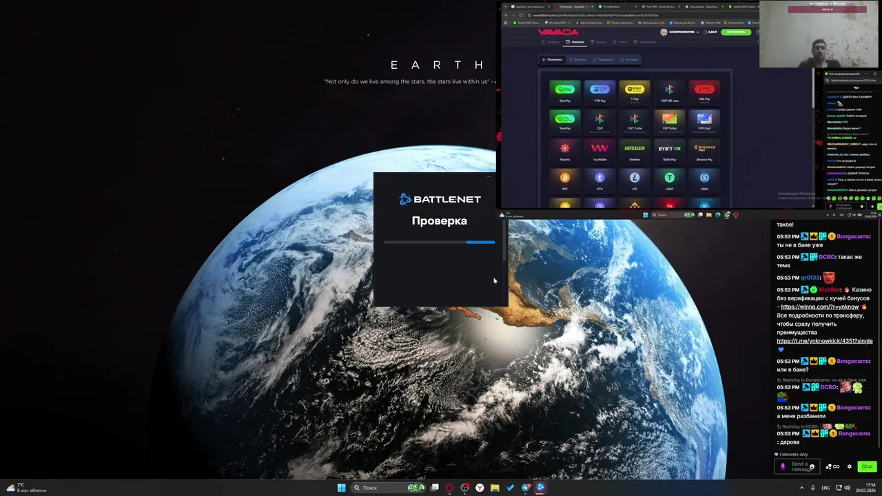Select ByBit Pay tile in Vavada stream

[x=669, y=151]
